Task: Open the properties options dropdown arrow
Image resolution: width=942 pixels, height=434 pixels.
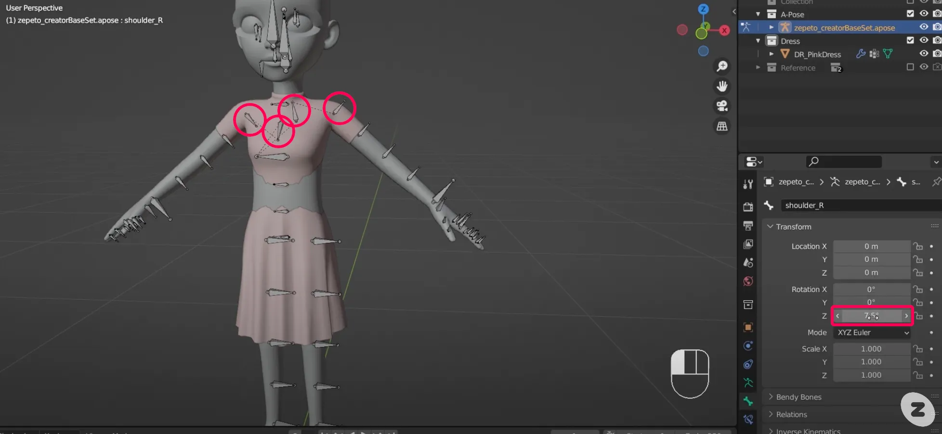Action: point(936,162)
